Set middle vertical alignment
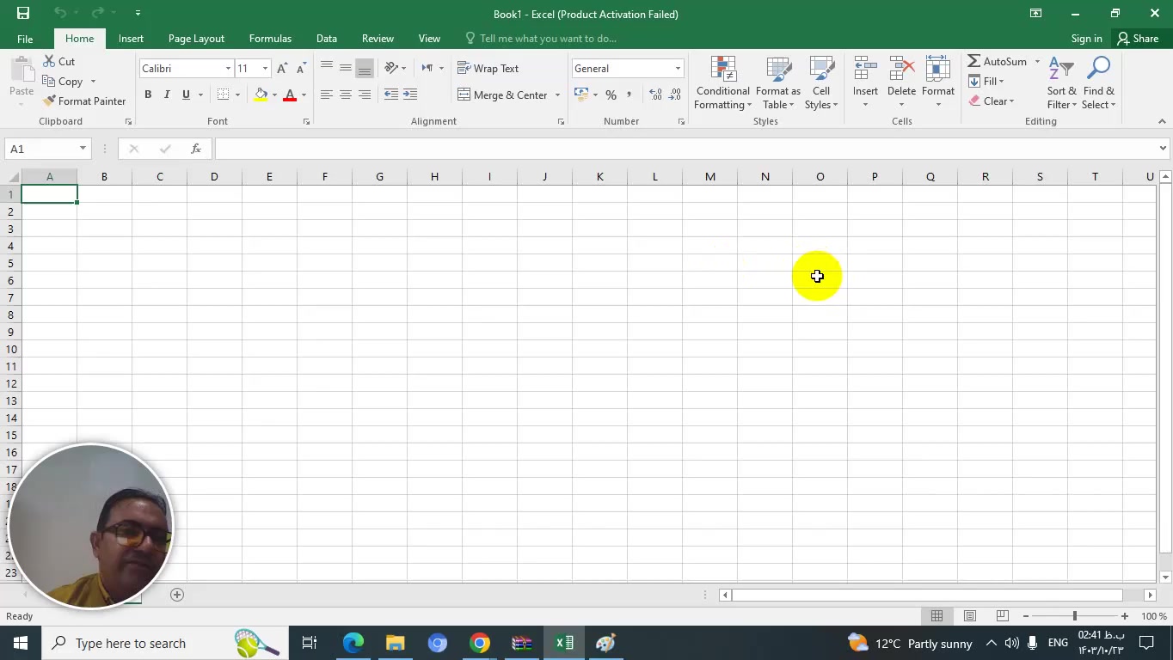The width and height of the screenshot is (1173, 660). (x=346, y=68)
